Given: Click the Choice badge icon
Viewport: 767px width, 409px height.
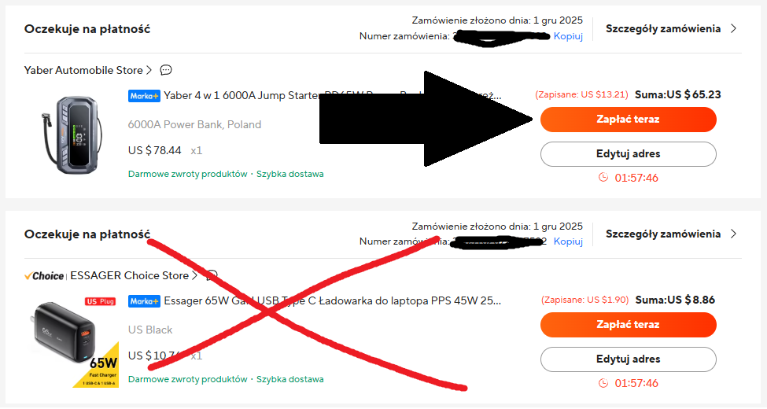Looking at the screenshot, I should click(x=44, y=276).
